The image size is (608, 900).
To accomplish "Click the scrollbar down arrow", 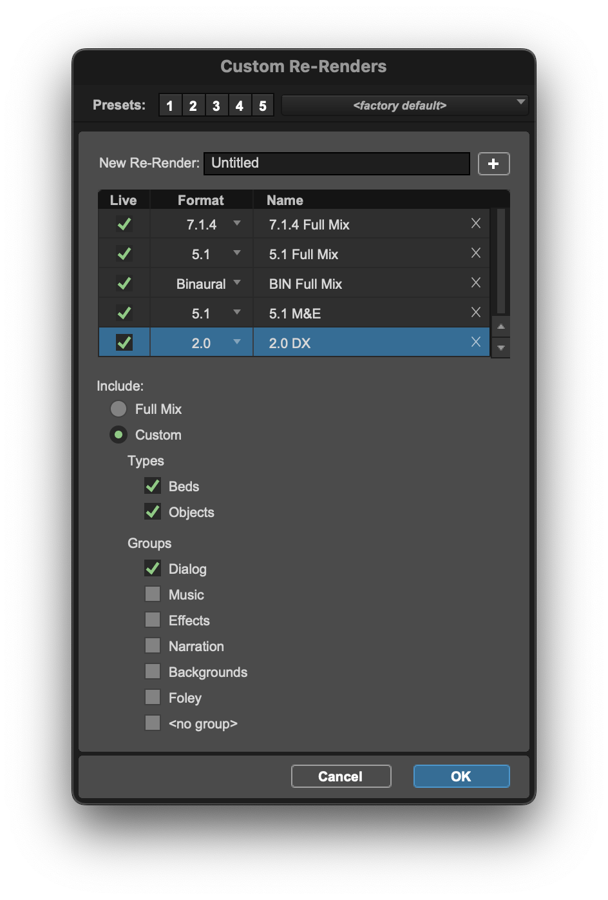I will coord(500,348).
